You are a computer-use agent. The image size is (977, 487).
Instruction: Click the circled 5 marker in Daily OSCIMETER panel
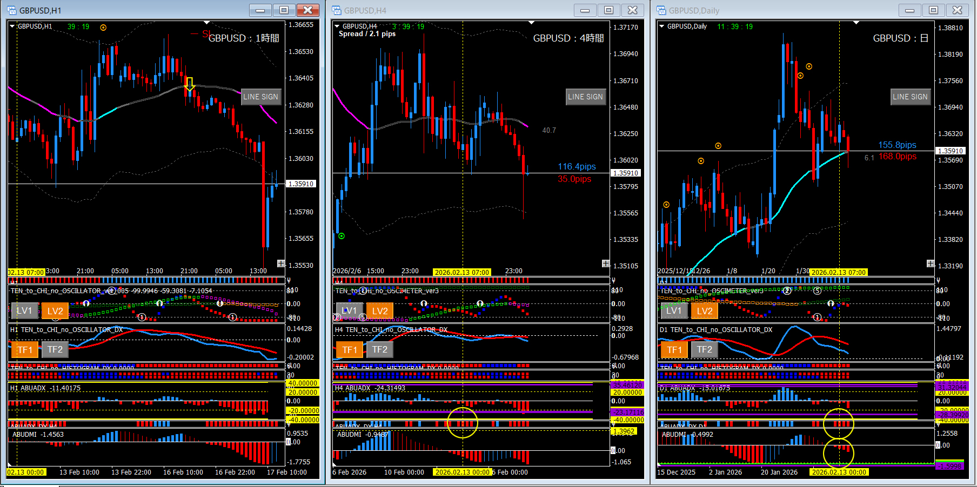818,291
